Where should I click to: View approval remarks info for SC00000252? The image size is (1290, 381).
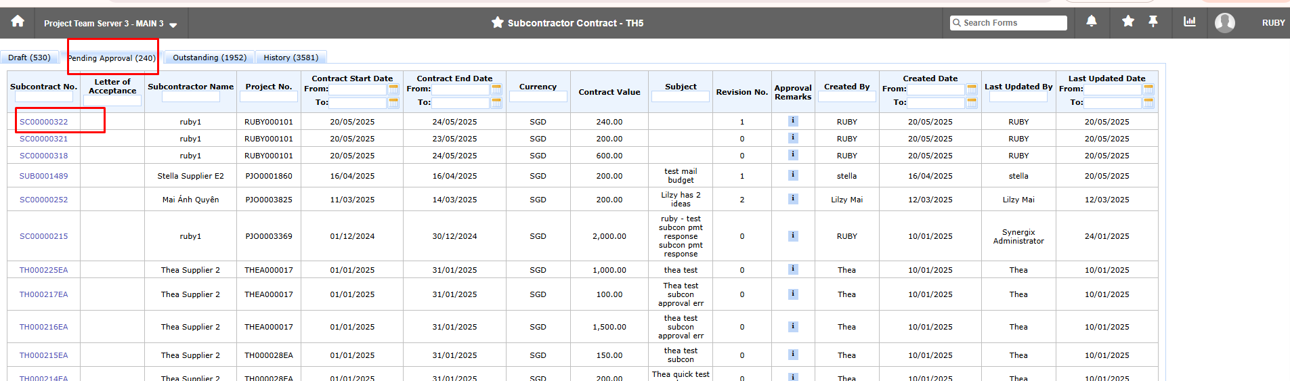point(792,199)
